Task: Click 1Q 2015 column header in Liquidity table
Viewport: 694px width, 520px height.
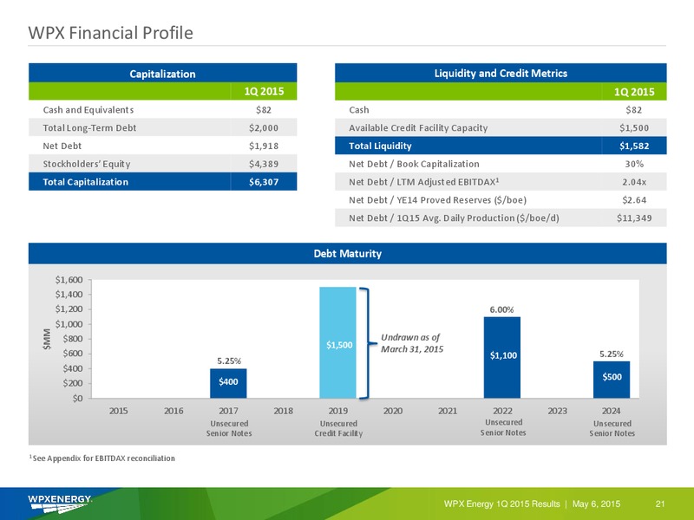Action: [x=634, y=92]
